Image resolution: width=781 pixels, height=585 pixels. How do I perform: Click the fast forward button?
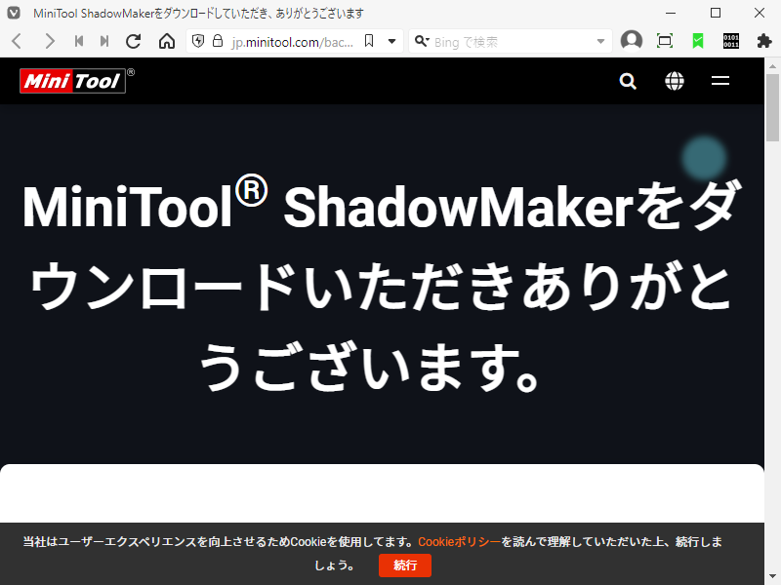coord(104,41)
